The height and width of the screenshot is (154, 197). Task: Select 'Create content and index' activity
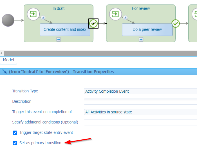click(65, 30)
